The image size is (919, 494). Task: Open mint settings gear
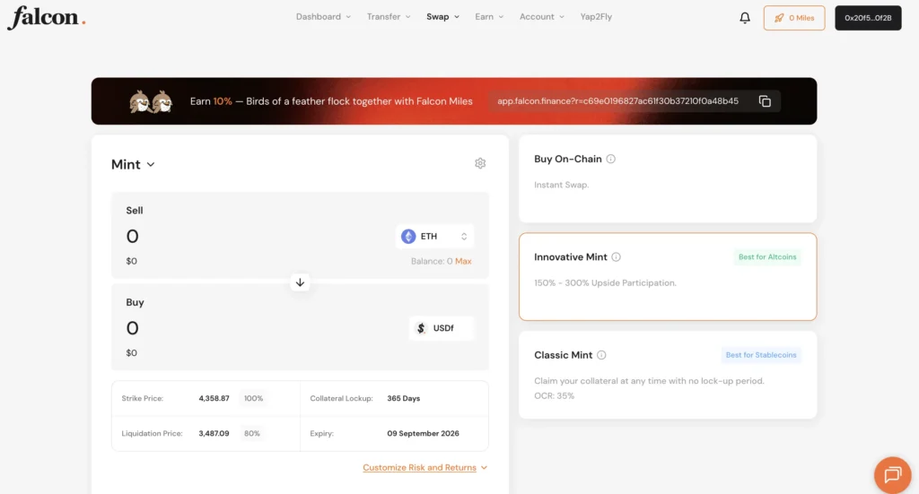click(480, 163)
